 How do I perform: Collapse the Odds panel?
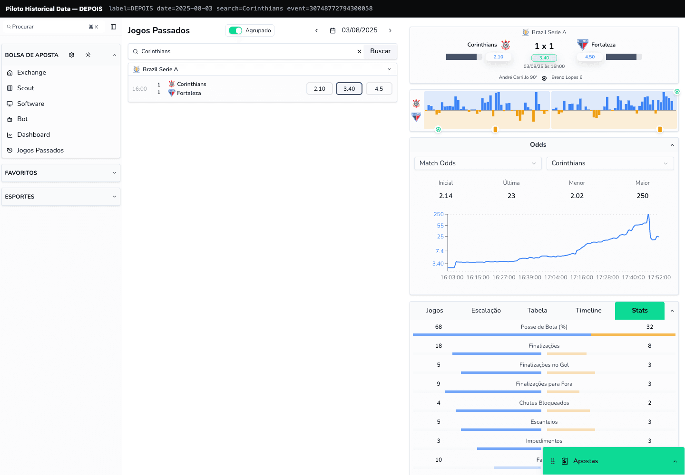click(672, 145)
